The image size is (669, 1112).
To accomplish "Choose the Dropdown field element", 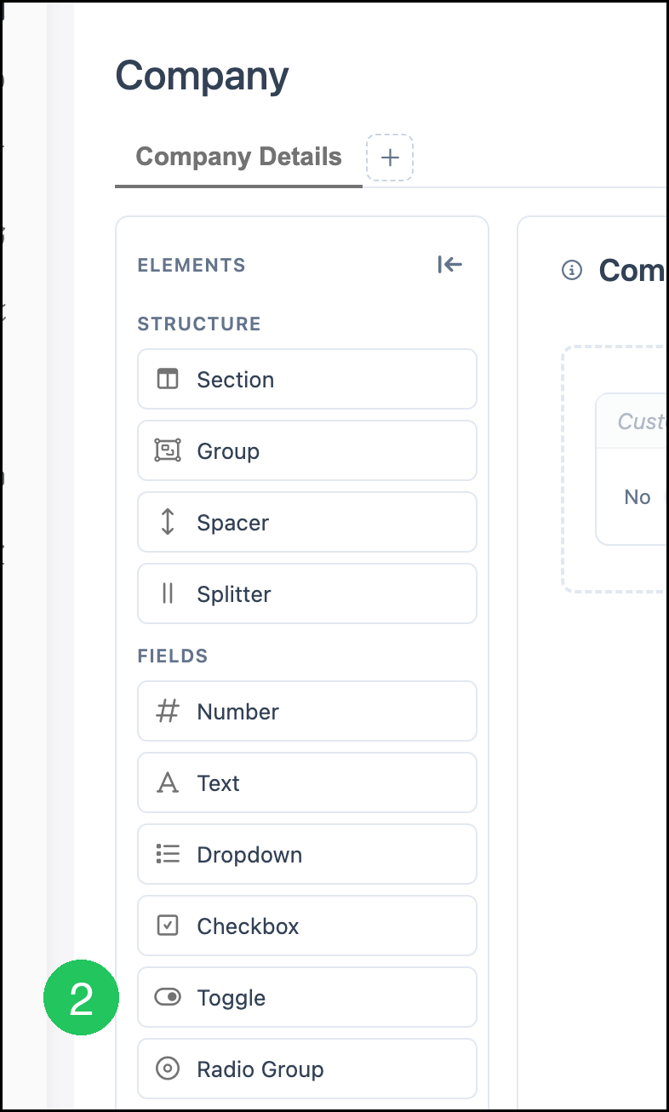I will [x=307, y=854].
